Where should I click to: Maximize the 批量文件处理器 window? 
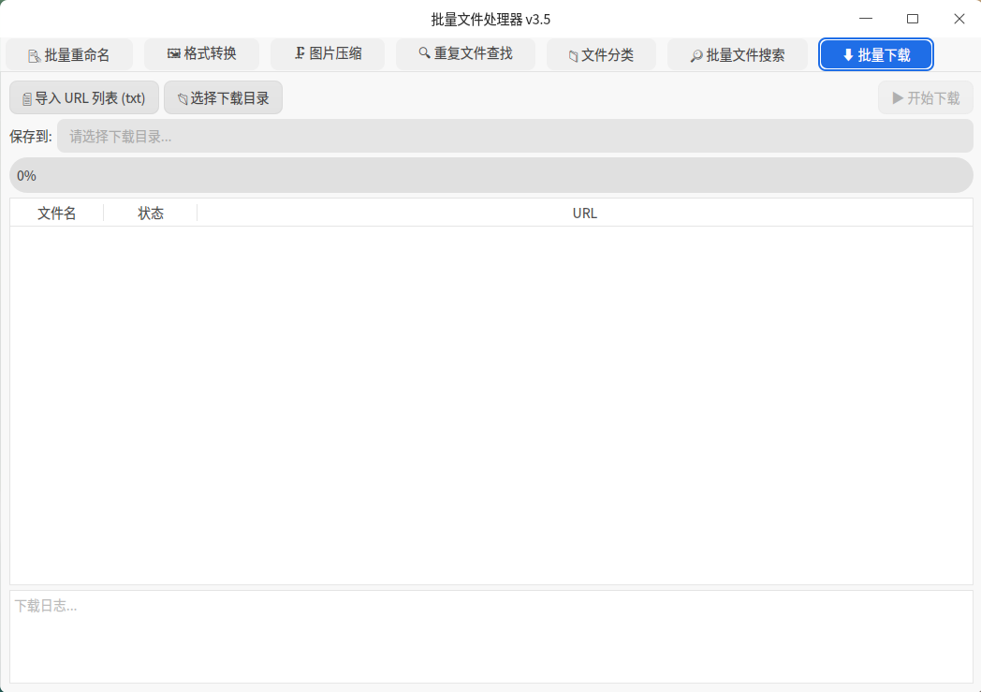pos(913,19)
